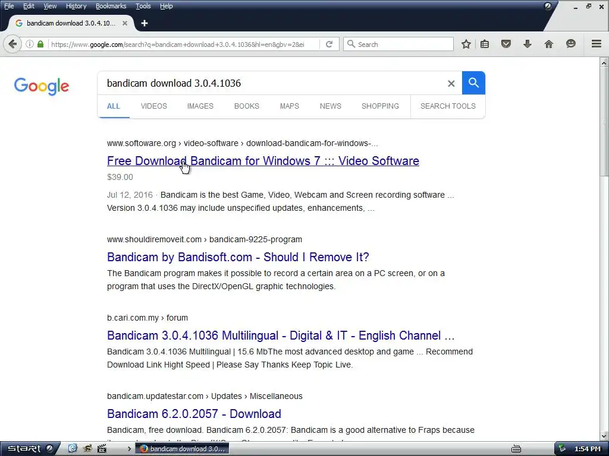609x456 pixels.
Task: Open a new tab with plus icon
Action: (145, 23)
